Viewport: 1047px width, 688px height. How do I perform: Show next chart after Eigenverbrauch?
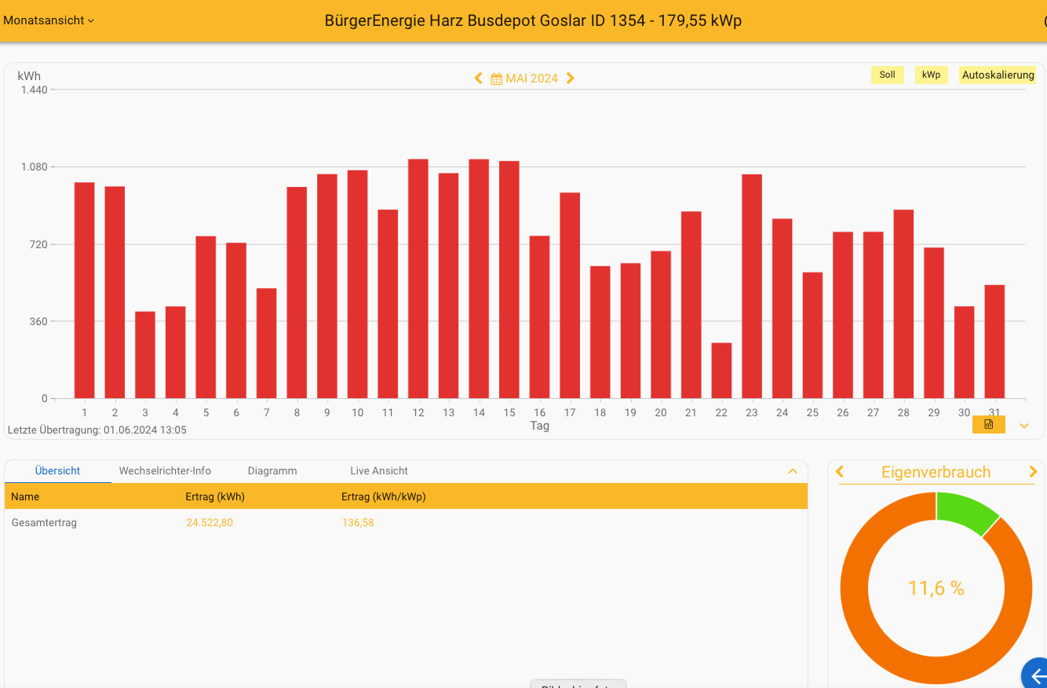point(1033,472)
